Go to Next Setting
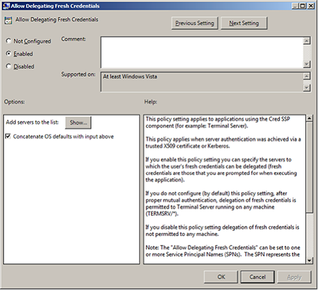Image resolution: width=318 pixels, height=290 pixels. click(x=244, y=23)
